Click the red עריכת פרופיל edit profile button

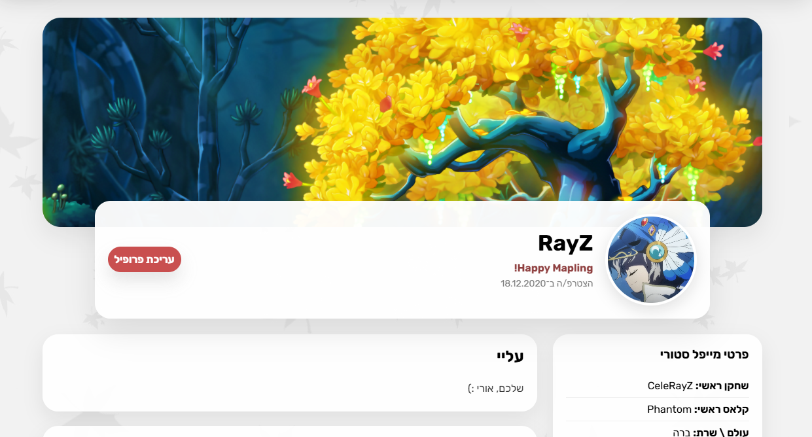click(145, 259)
